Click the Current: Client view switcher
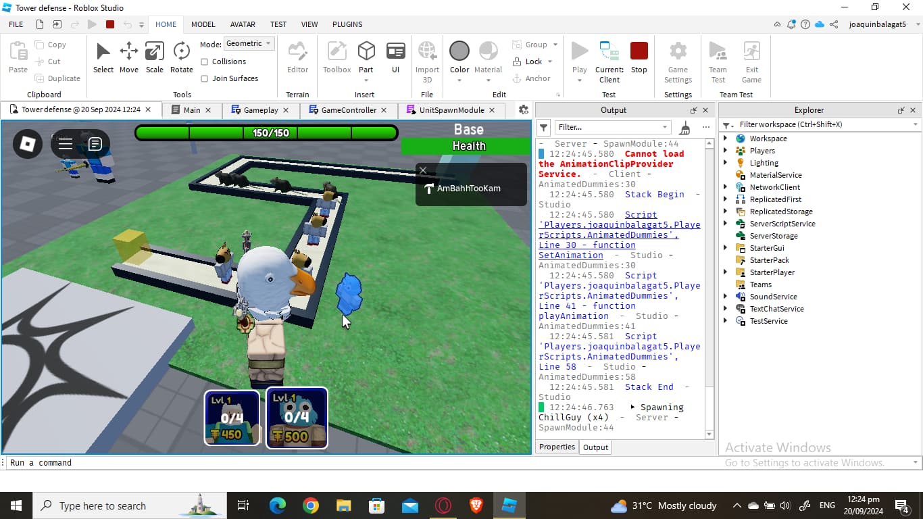The image size is (923, 519). (x=609, y=61)
